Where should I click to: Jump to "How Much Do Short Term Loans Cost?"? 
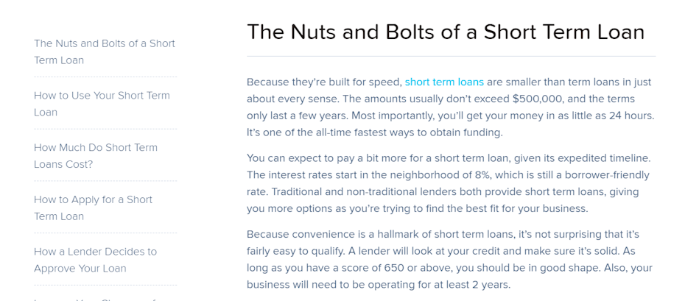(x=96, y=155)
